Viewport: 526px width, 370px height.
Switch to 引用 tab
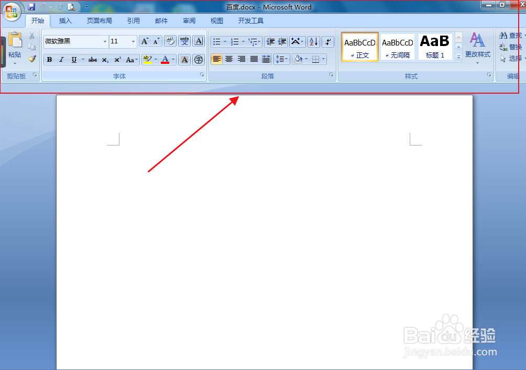[133, 21]
